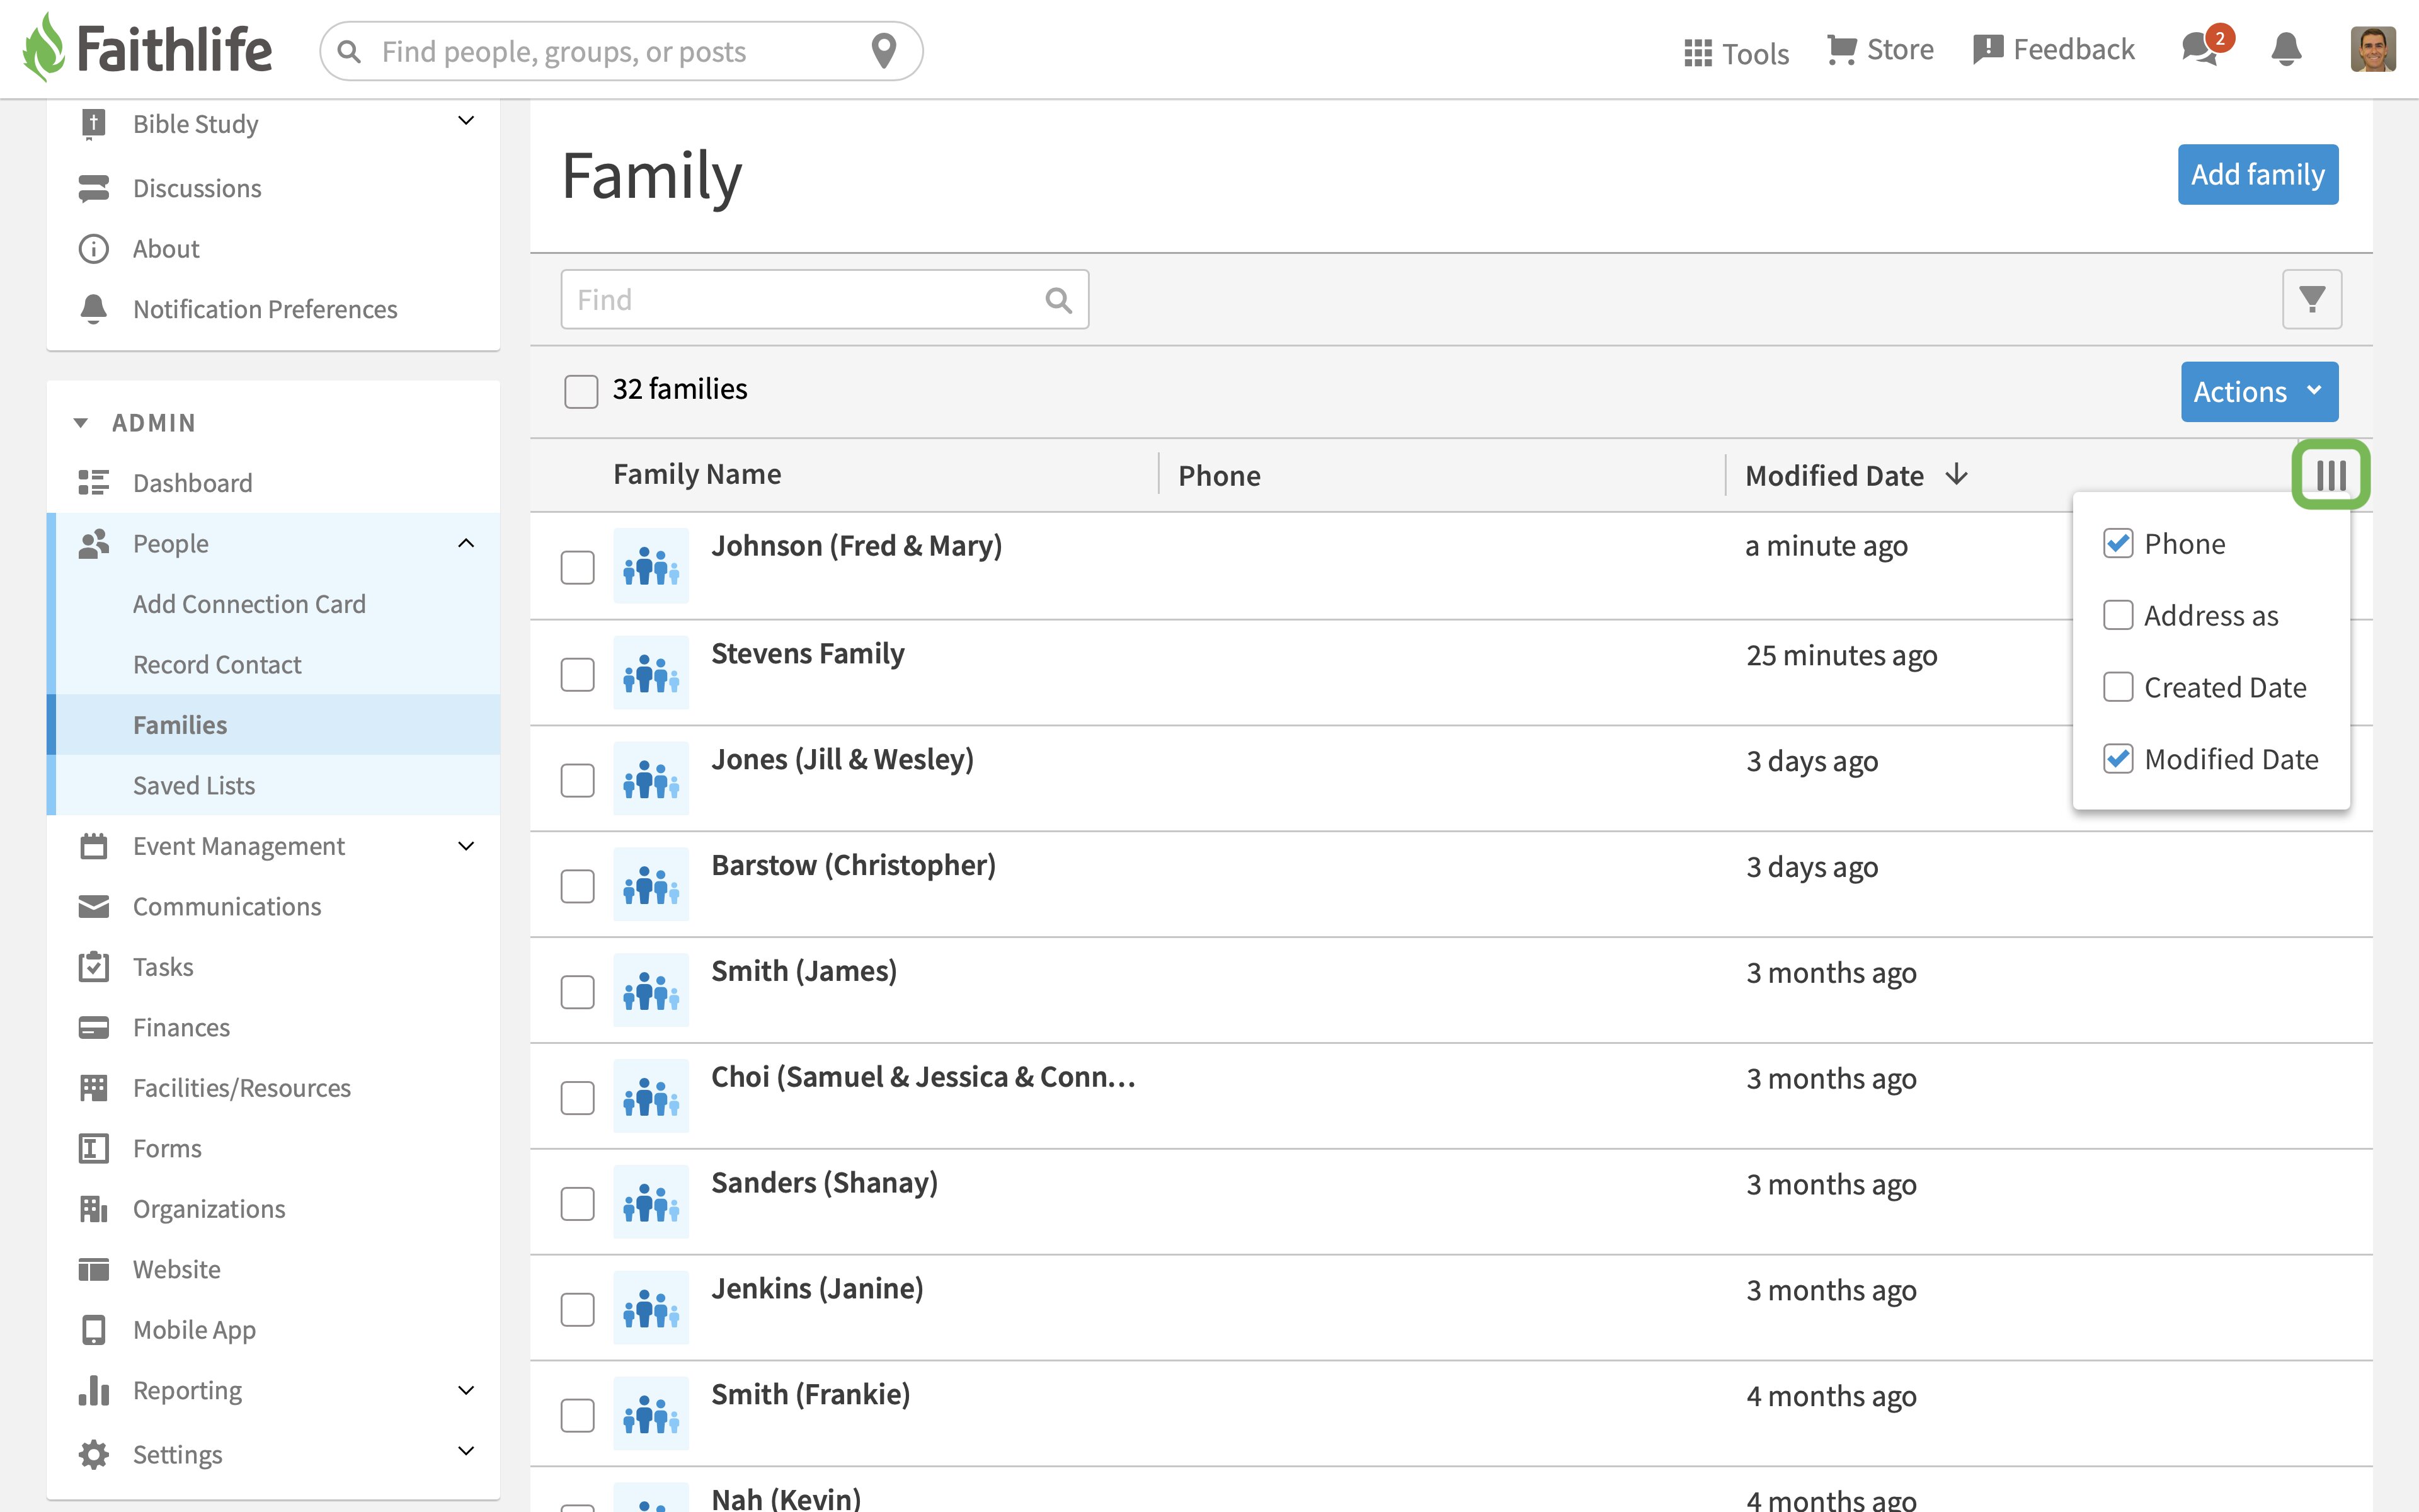Open About in sidebar
Viewport: 2419px width, 1512px height.
[166, 249]
